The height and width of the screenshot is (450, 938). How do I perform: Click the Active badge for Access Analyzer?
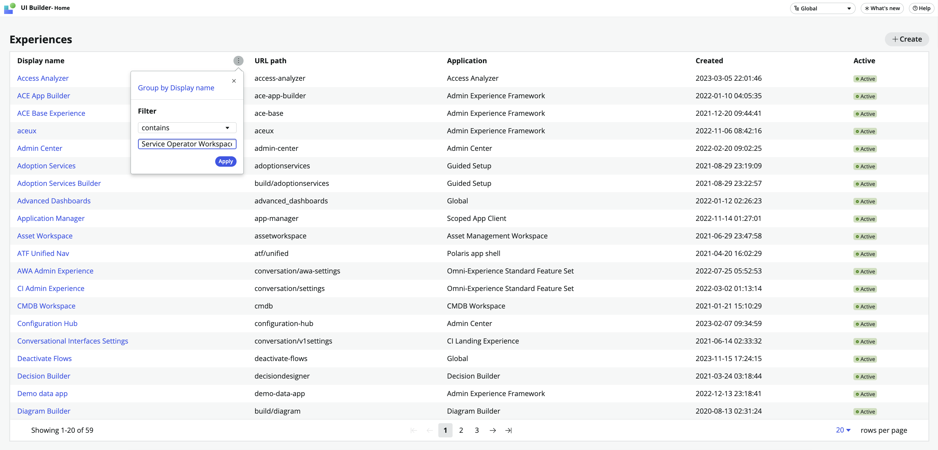coord(865,79)
